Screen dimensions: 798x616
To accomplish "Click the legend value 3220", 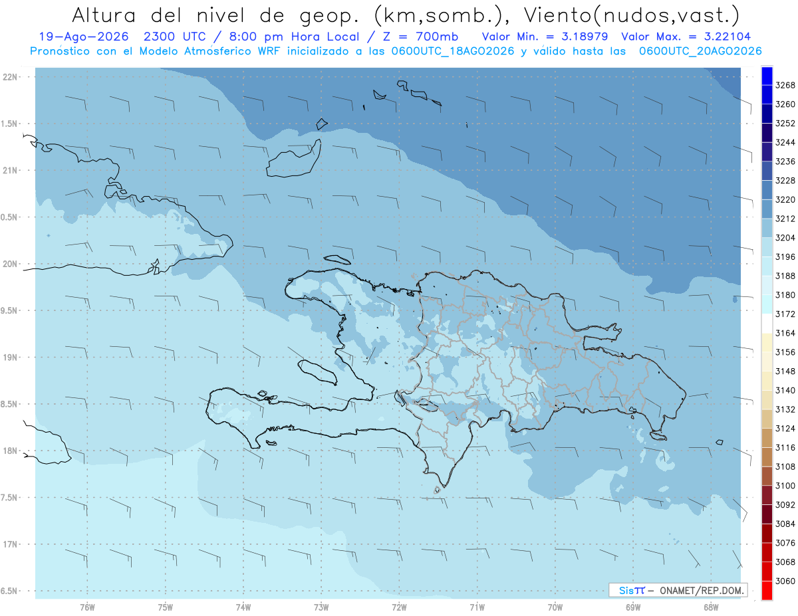I will [785, 199].
